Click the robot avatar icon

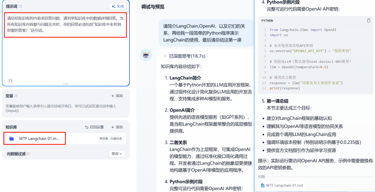point(146,55)
